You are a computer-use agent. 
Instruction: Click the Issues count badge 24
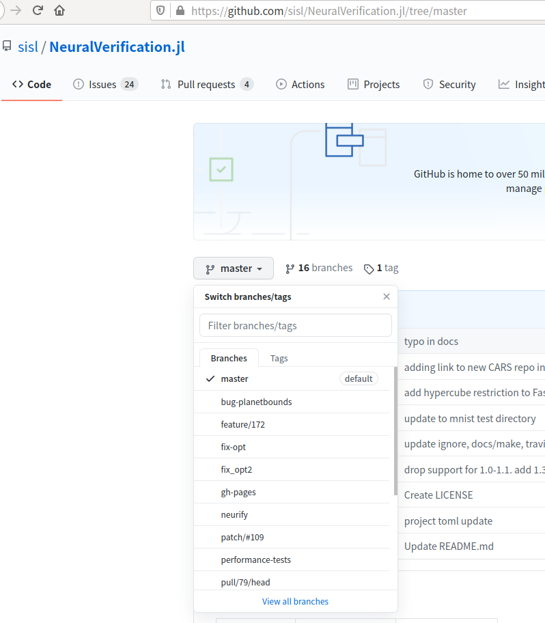129,84
